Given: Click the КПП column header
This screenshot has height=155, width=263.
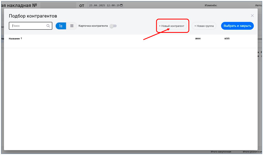Looking at the screenshot, I should click(227, 39).
